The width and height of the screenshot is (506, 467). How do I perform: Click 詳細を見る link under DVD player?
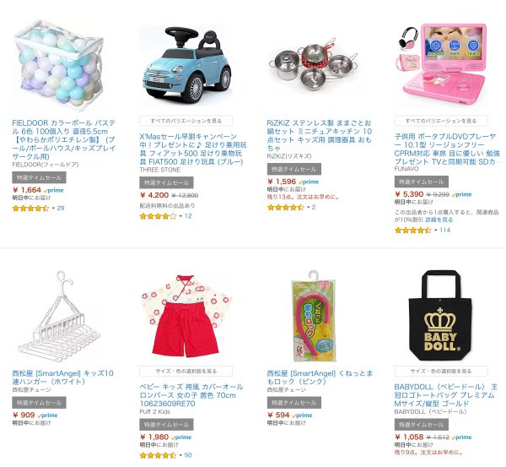[x=439, y=220]
